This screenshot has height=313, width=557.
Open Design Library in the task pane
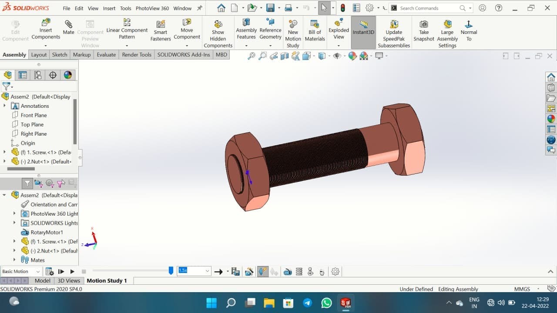tap(551, 88)
